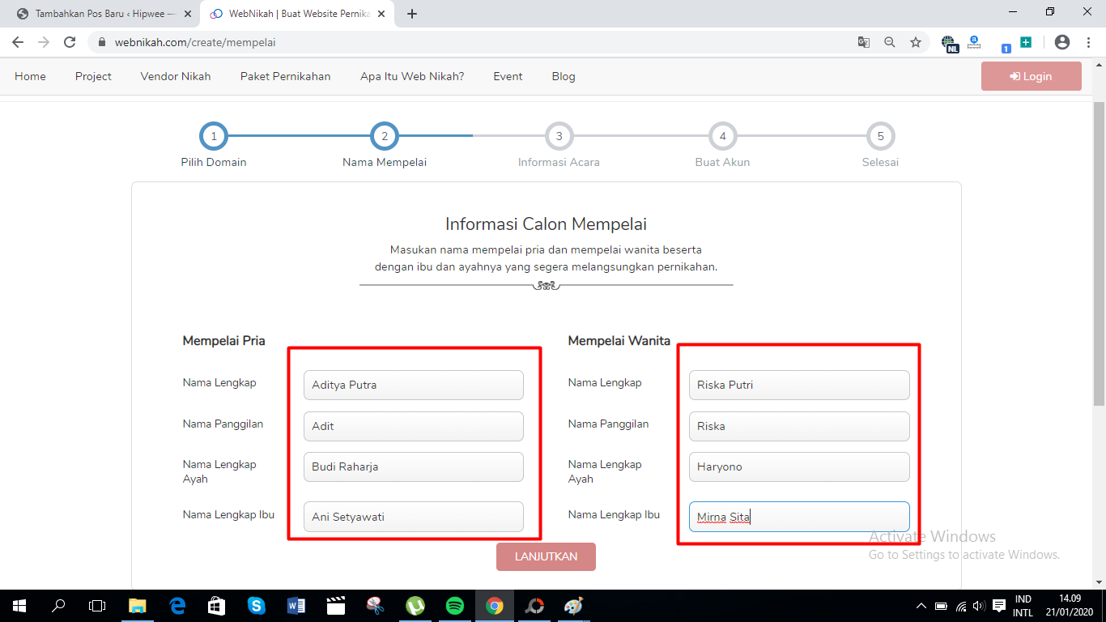The width and height of the screenshot is (1106, 622).
Task: Launch Spotify from the taskbar
Action: [x=455, y=605]
